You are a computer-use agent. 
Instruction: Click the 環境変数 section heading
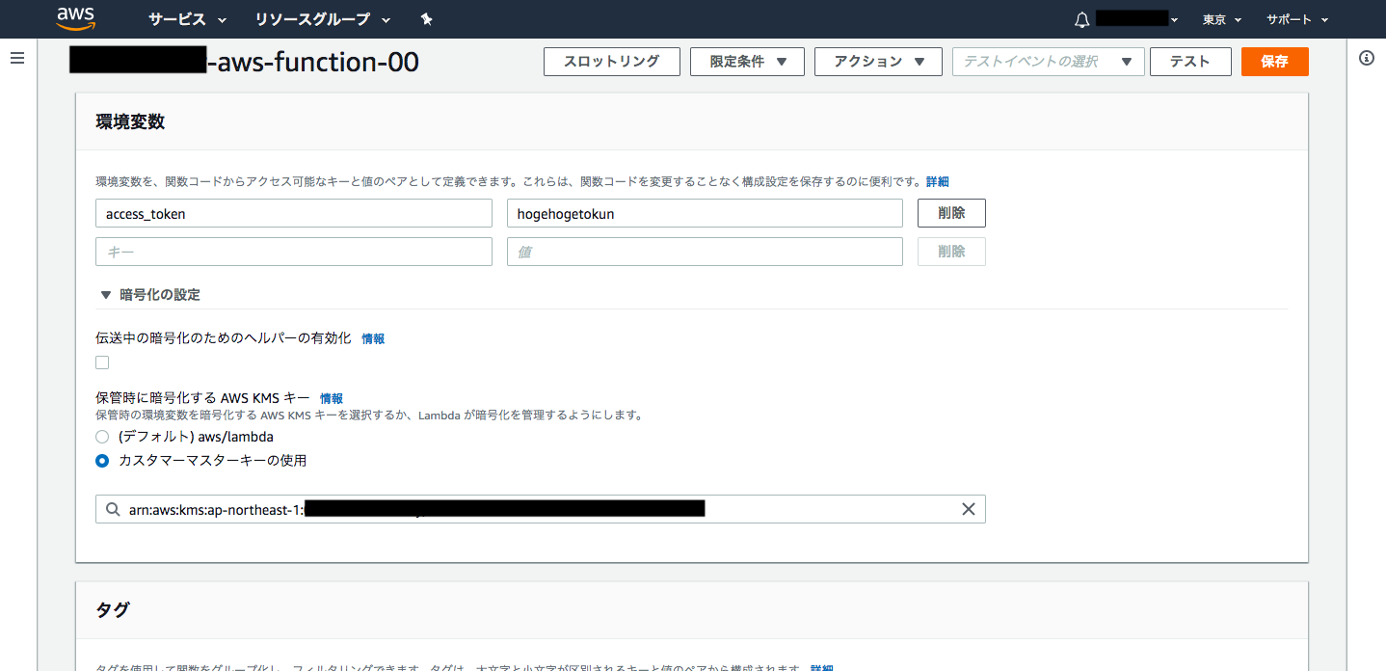pos(130,121)
